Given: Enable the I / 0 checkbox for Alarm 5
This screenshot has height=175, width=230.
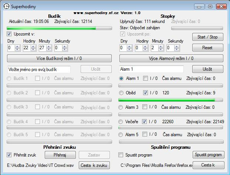Looking at the screenshot, I should [145, 134].
